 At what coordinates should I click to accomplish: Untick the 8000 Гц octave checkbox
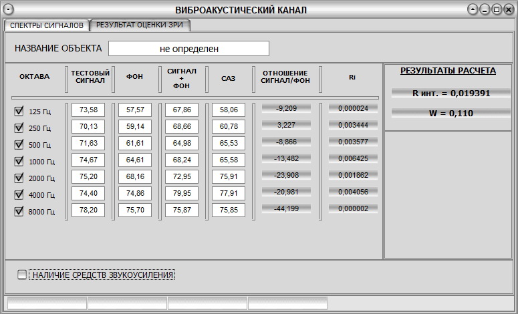(19, 212)
